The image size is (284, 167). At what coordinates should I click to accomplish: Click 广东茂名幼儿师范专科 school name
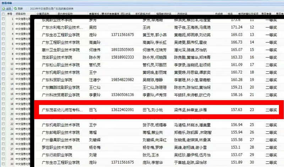point(62,110)
